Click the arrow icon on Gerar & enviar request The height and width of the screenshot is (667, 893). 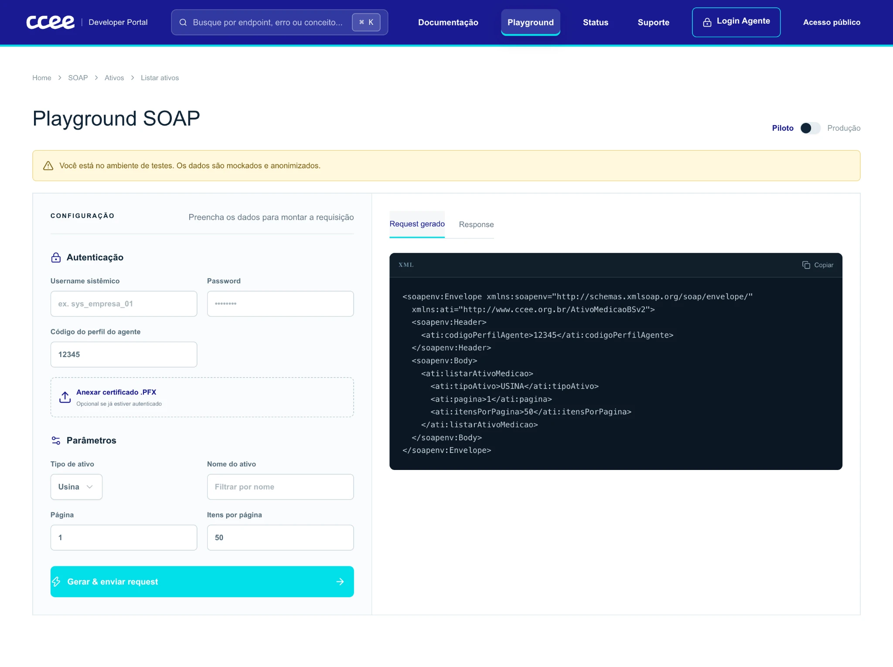340,582
